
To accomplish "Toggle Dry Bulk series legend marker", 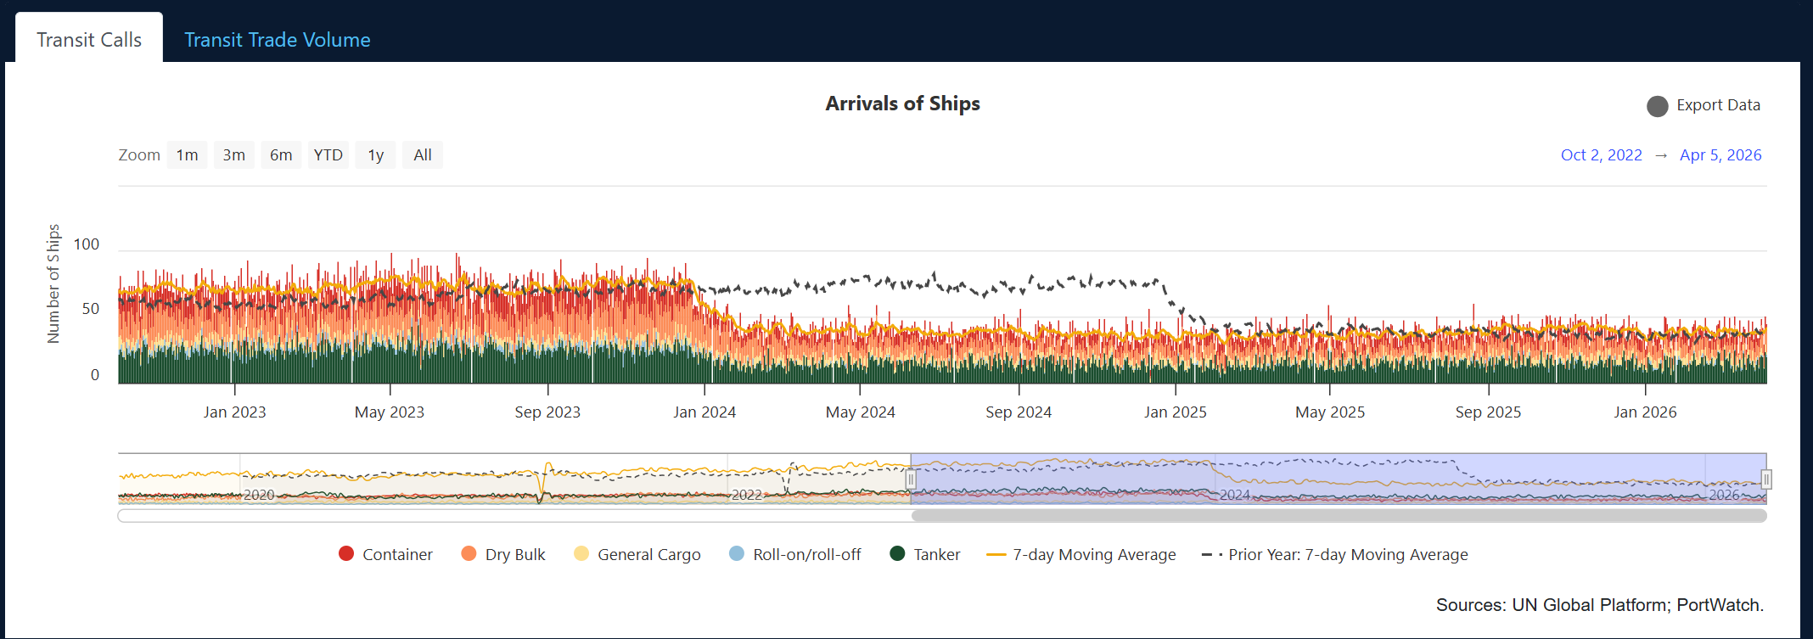I will (x=469, y=554).
